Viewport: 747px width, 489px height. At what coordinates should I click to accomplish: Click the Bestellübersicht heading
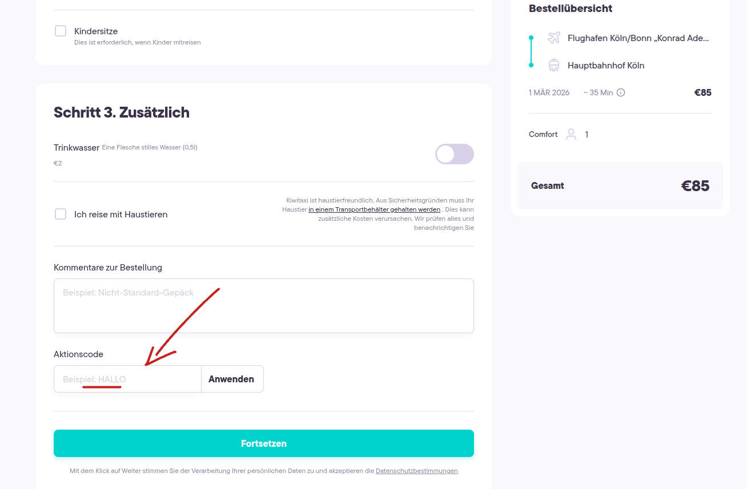pyautogui.click(x=570, y=9)
